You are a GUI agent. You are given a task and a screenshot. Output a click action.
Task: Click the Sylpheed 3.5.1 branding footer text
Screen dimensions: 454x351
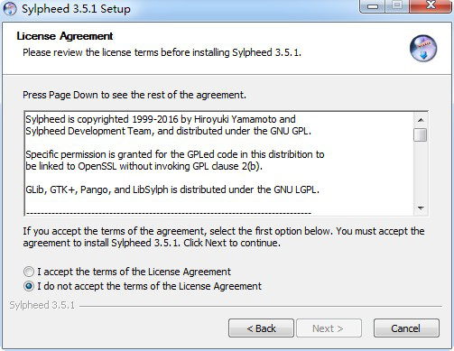point(42,305)
